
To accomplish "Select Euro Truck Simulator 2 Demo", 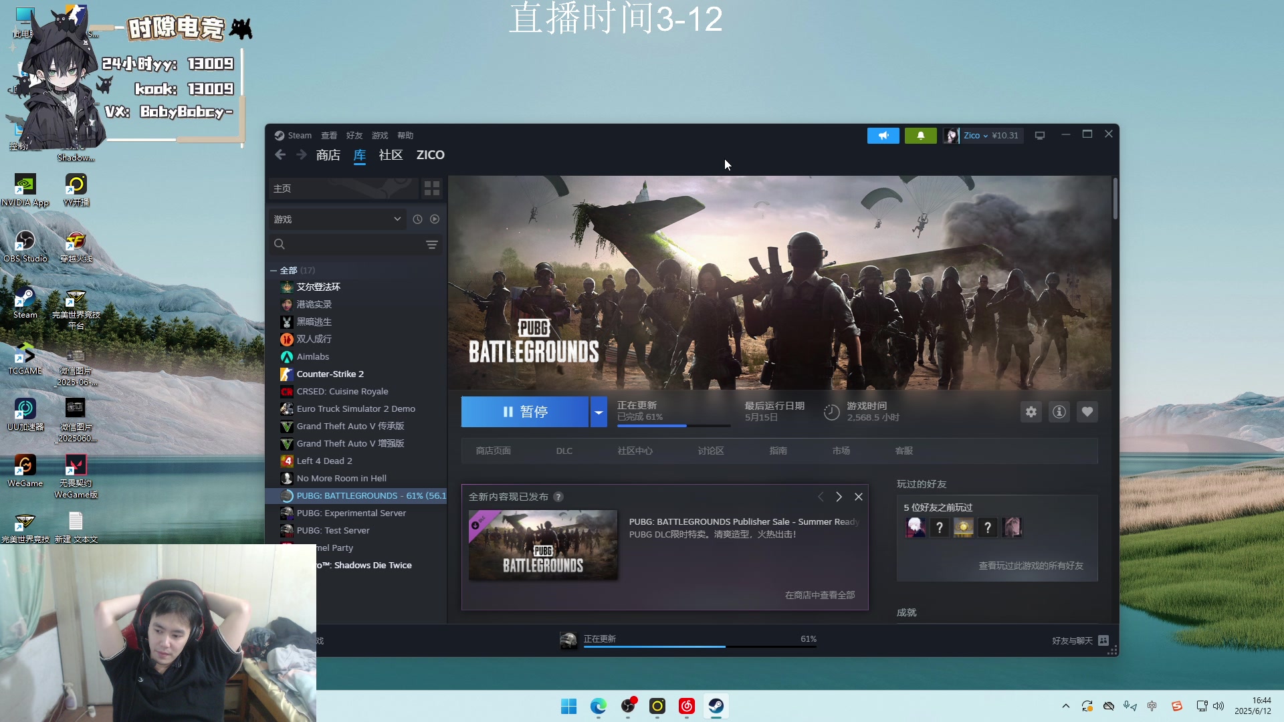I will tap(357, 409).
